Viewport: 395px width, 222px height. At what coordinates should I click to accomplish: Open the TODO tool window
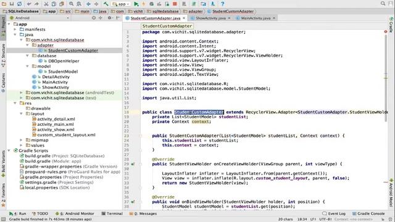click(40, 213)
